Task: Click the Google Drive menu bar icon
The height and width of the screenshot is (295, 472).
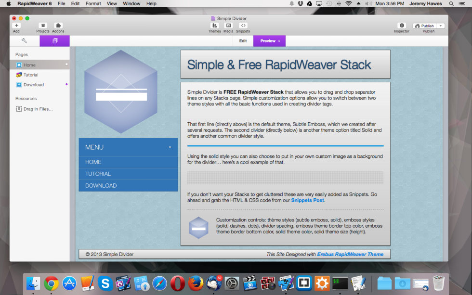Action: (x=309, y=3)
